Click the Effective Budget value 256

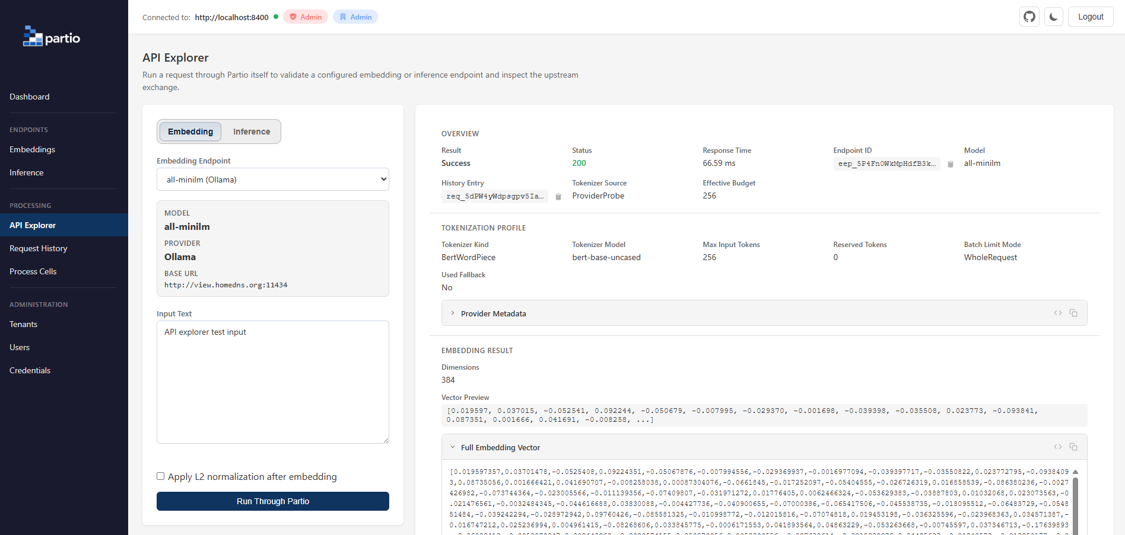click(x=710, y=196)
